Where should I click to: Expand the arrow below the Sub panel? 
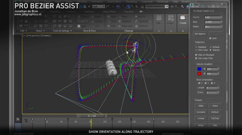159,31
